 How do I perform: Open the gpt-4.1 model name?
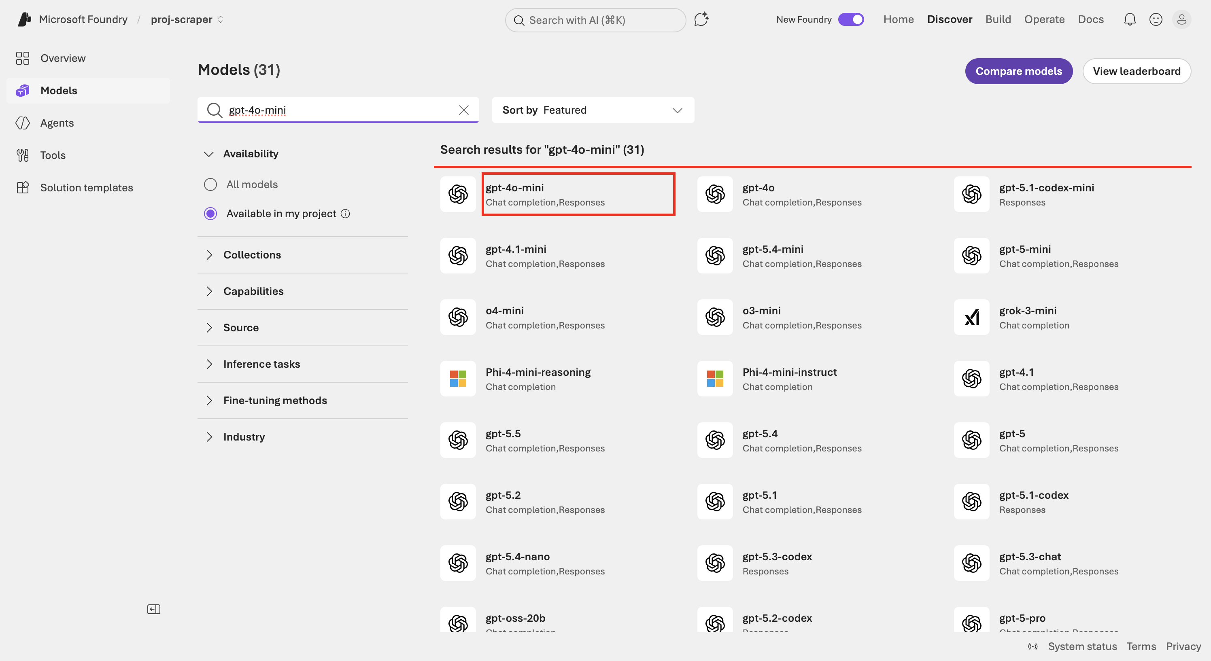[1016, 372]
